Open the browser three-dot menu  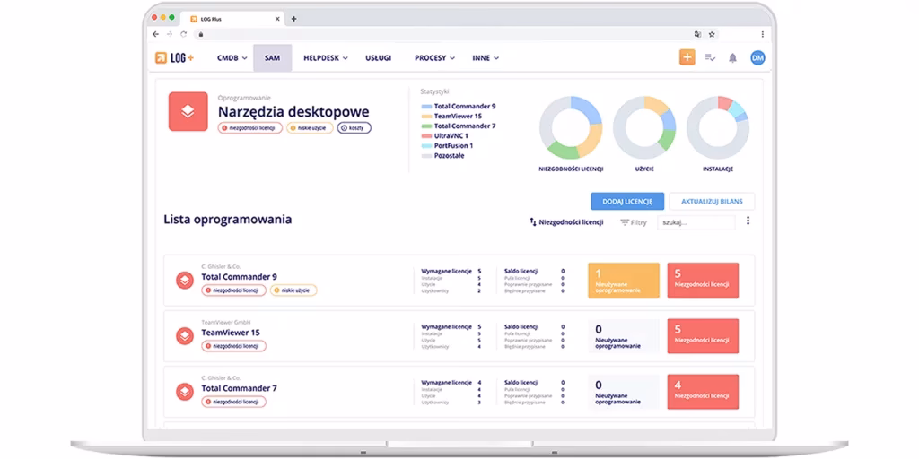click(x=763, y=35)
